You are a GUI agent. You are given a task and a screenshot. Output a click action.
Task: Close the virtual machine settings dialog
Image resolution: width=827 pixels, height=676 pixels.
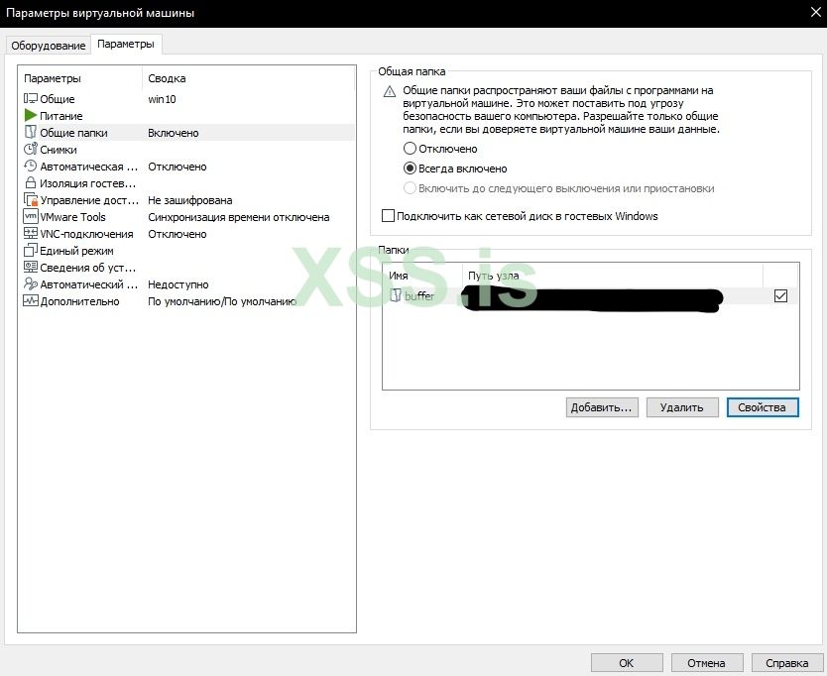[x=815, y=12]
